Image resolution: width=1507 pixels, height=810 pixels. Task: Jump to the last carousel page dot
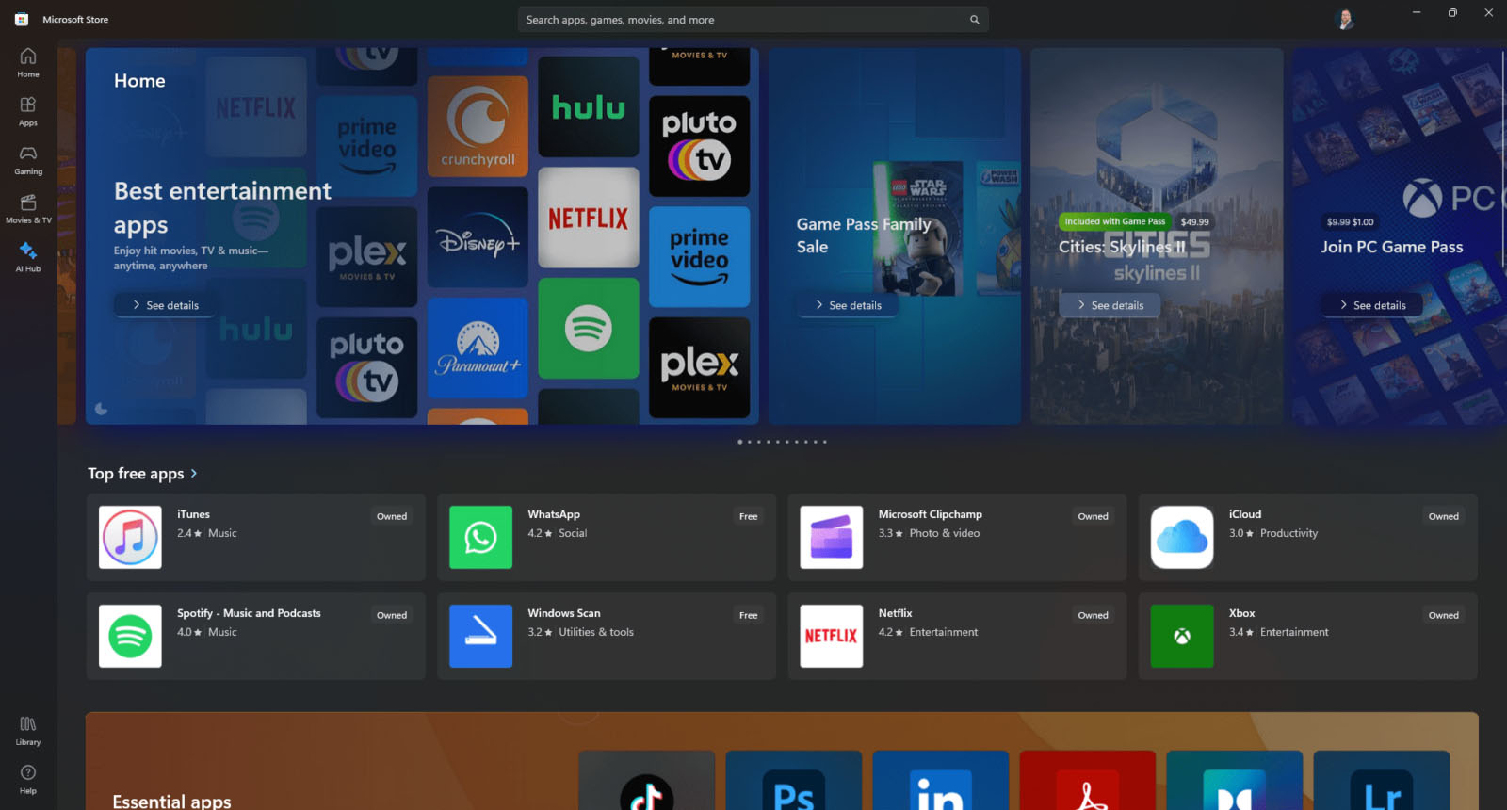(825, 442)
